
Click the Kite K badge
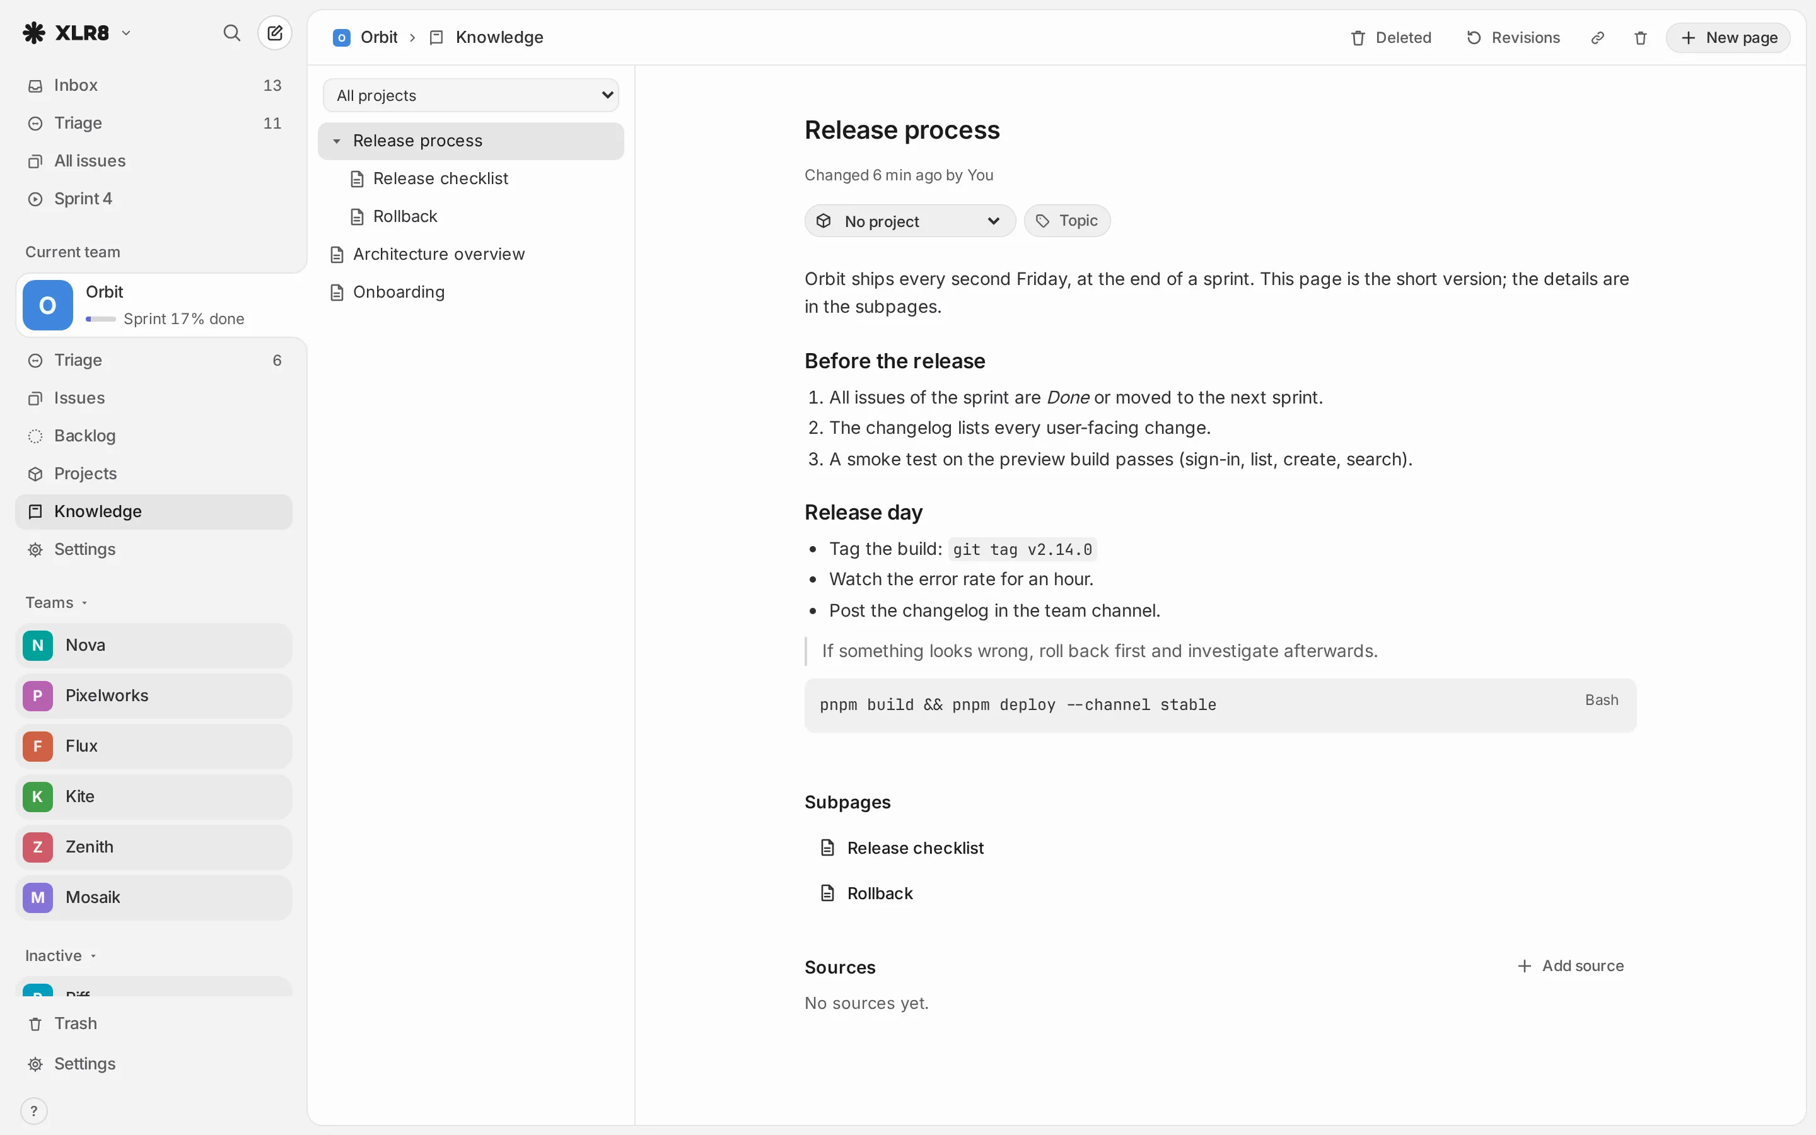[38, 796]
